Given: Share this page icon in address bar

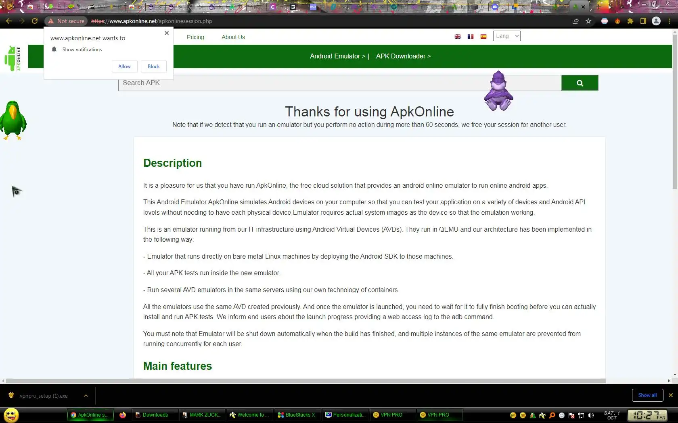Looking at the screenshot, I should [x=575, y=21].
